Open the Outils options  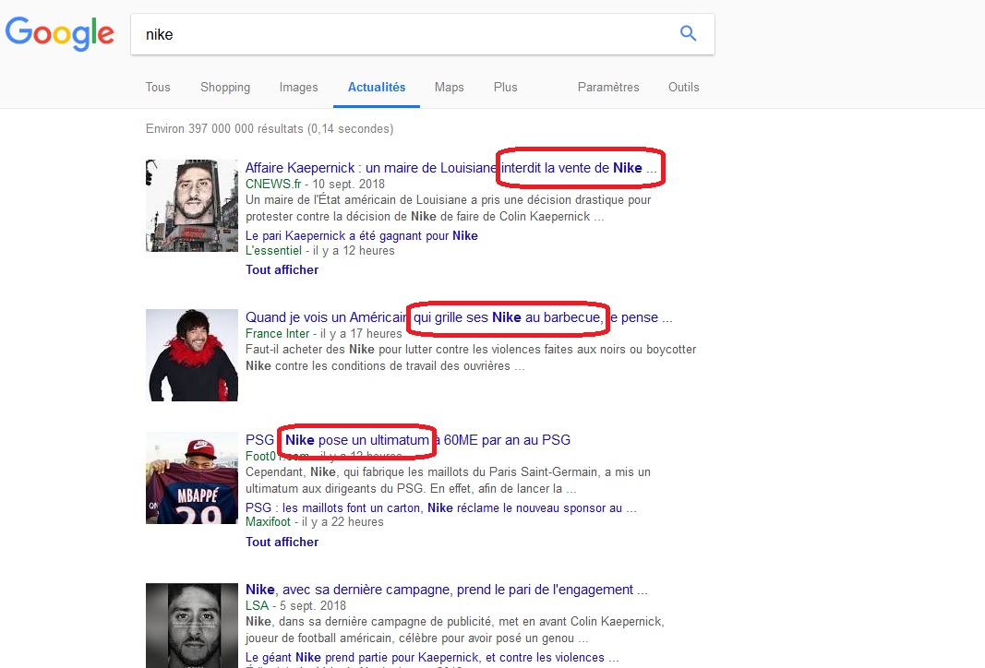coord(683,88)
